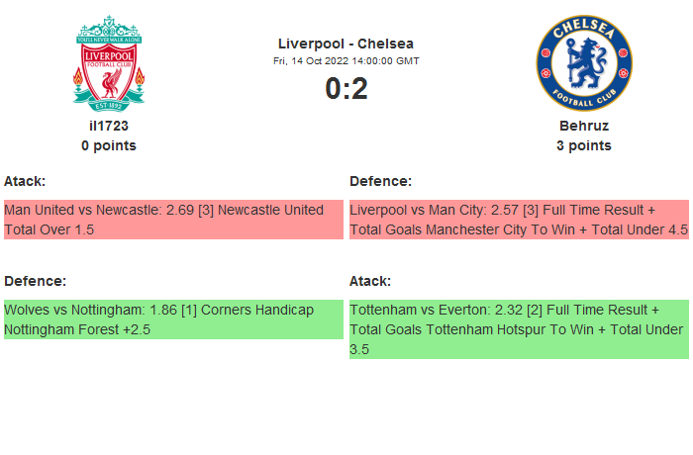This screenshot has height=455, width=693.
Task: Select the green Tottenham vs Everton bet
Action: pyautogui.click(x=519, y=329)
